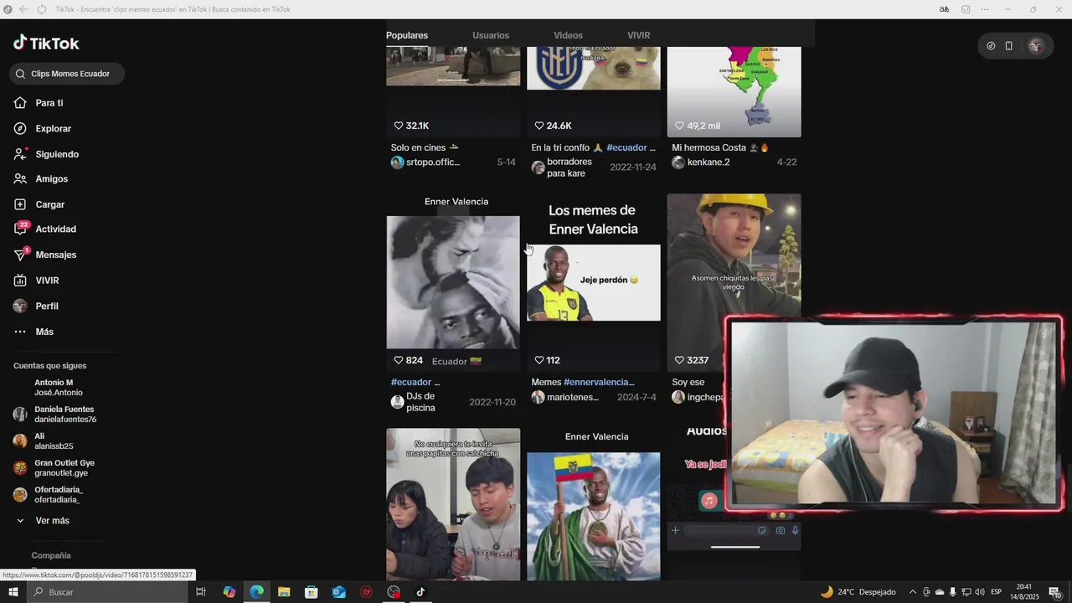Open the browser translate icon
The image size is (1072, 603).
pyautogui.click(x=944, y=9)
